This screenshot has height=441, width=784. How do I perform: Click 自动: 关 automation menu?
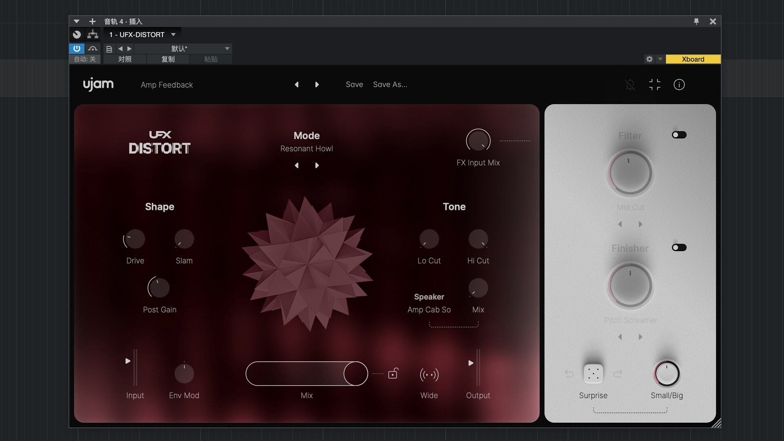85,59
